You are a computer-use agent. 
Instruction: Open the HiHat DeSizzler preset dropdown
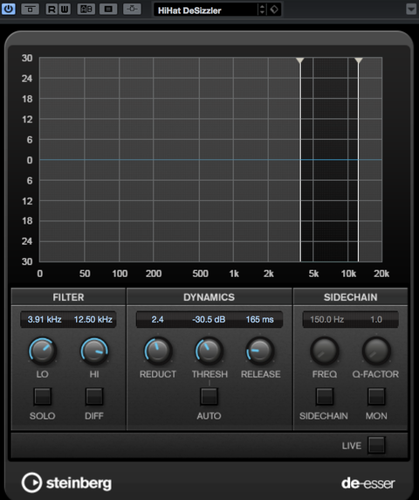[x=205, y=10]
